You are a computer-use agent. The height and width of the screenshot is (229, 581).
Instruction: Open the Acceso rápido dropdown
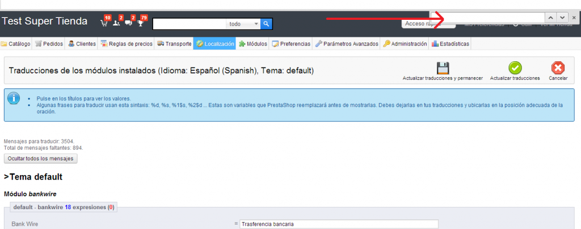pos(428,24)
